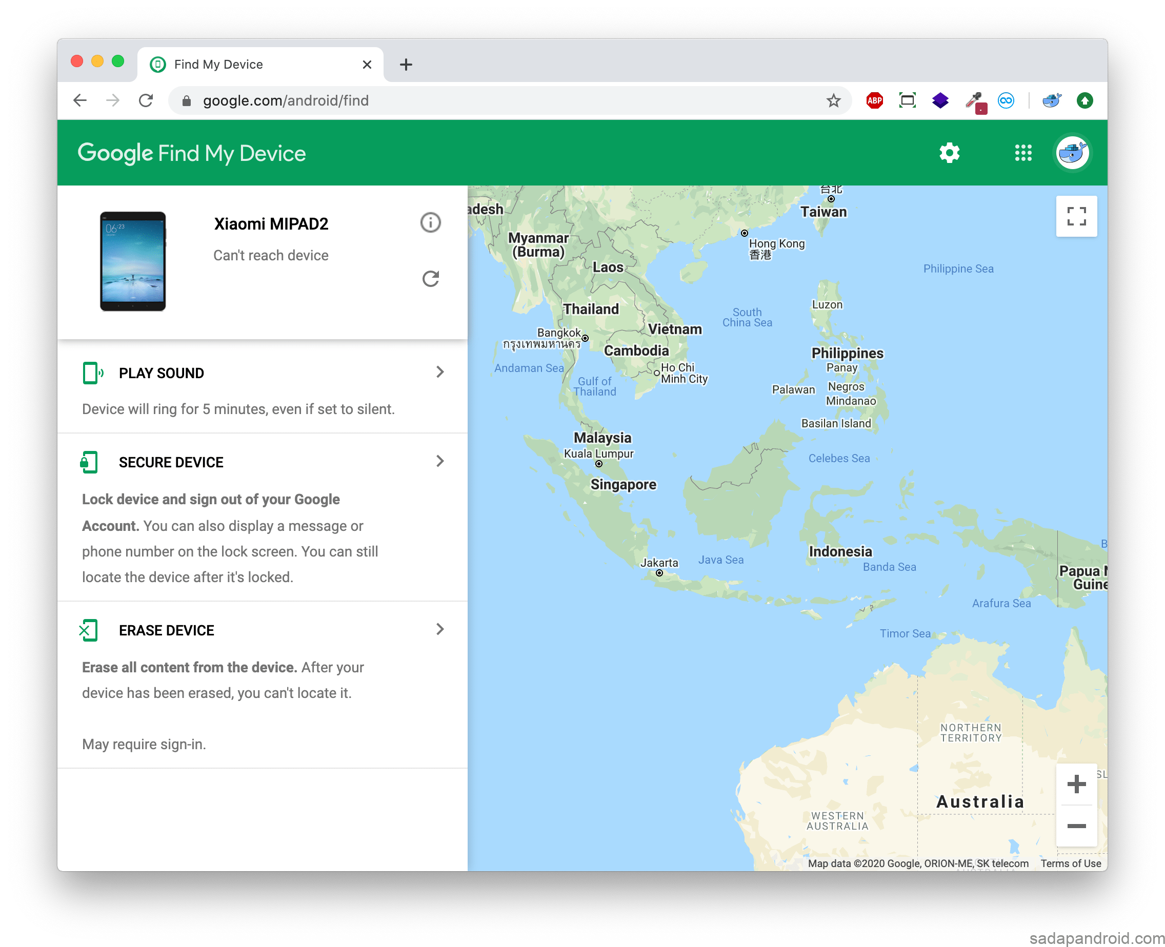Click the device info icon

coord(430,222)
